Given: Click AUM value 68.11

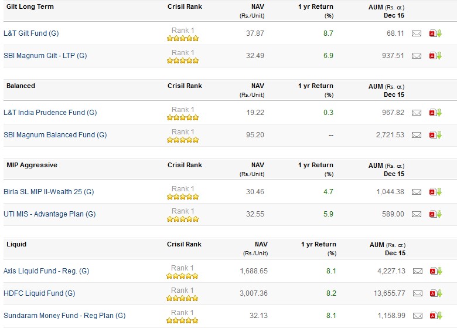Looking at the screenshot, I should (x=395, y=33).
